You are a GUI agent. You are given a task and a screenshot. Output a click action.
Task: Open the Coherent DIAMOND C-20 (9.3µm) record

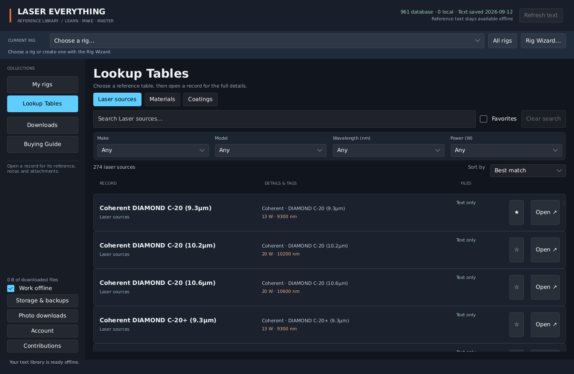[x=545, y=212]
